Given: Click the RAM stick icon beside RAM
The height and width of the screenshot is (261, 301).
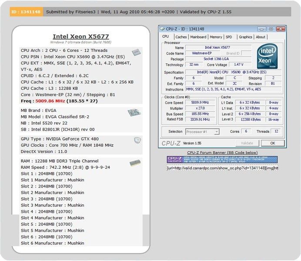Looking at the screenshot, I should pyautogui.click(x=135, y=163).
